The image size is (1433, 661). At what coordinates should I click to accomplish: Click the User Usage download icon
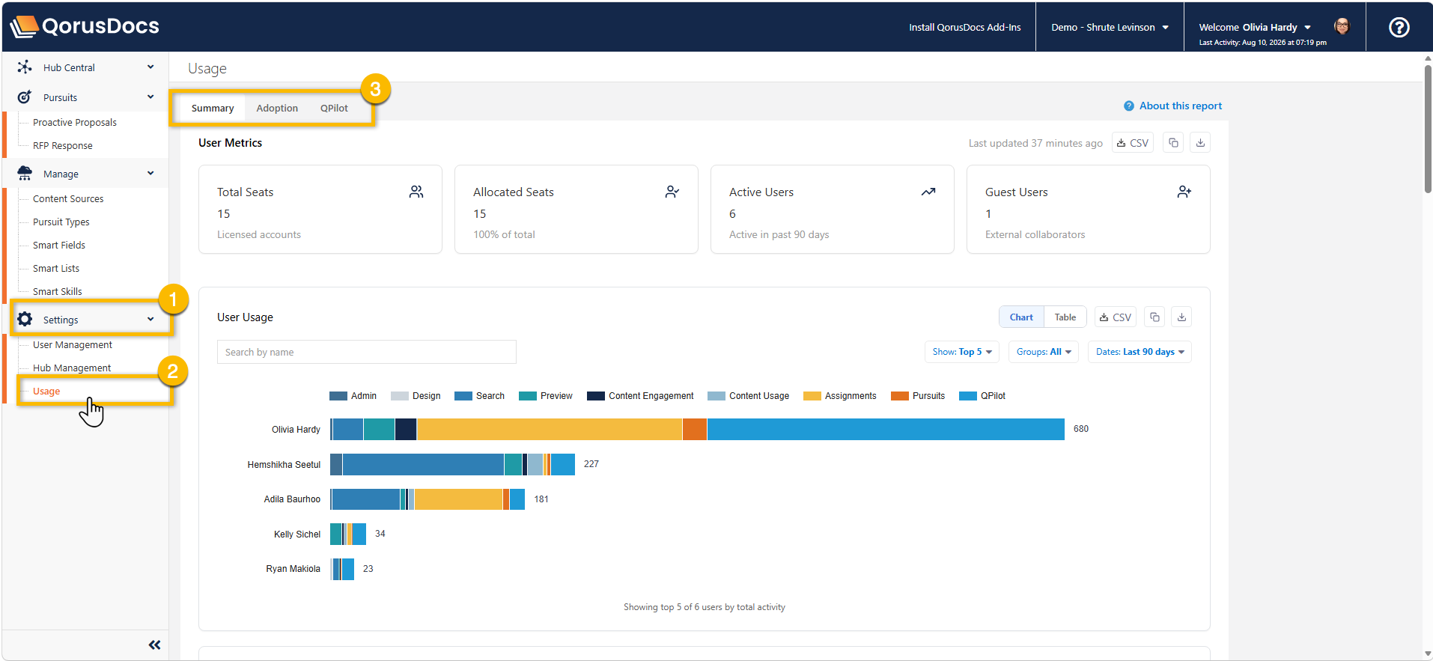pyautogui.click(x=1181, y=317)
